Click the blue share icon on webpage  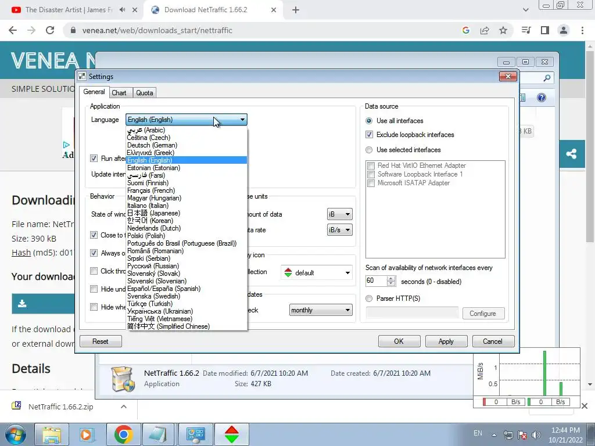[571, 154]
